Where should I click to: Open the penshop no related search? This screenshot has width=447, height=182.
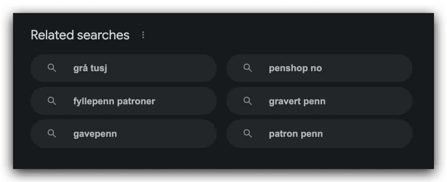(296, 69)
